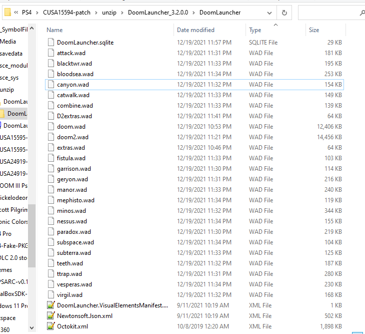Click the doom2.wad file icon
Image resolution: width=365 pixels, height=334 pixels.
point(51,137)
